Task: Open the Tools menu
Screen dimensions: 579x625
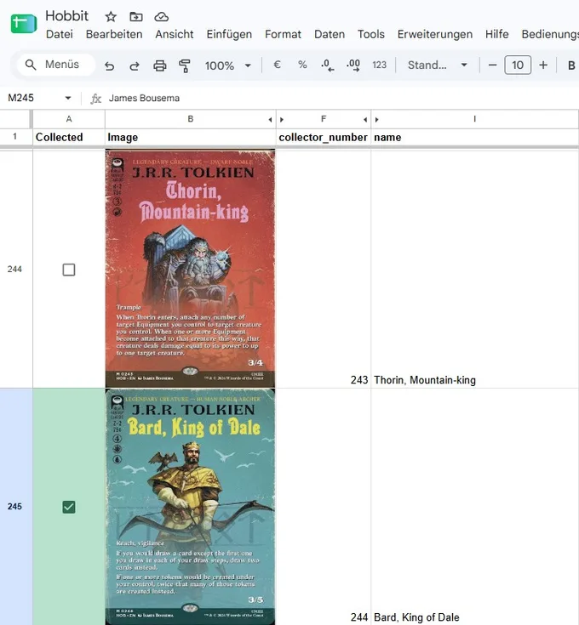Action: (x=370, y=34)
